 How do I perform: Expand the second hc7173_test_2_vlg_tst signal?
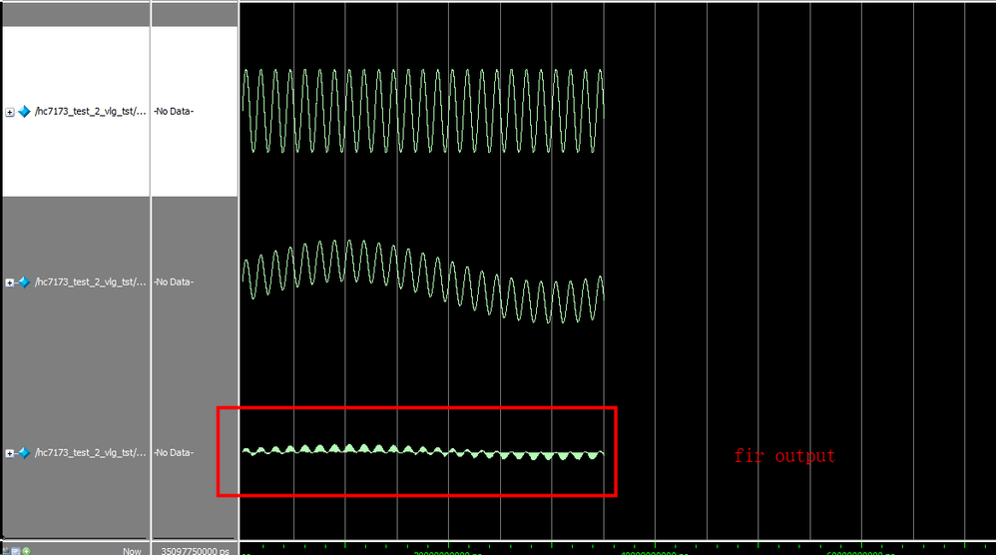coord(10,282)
